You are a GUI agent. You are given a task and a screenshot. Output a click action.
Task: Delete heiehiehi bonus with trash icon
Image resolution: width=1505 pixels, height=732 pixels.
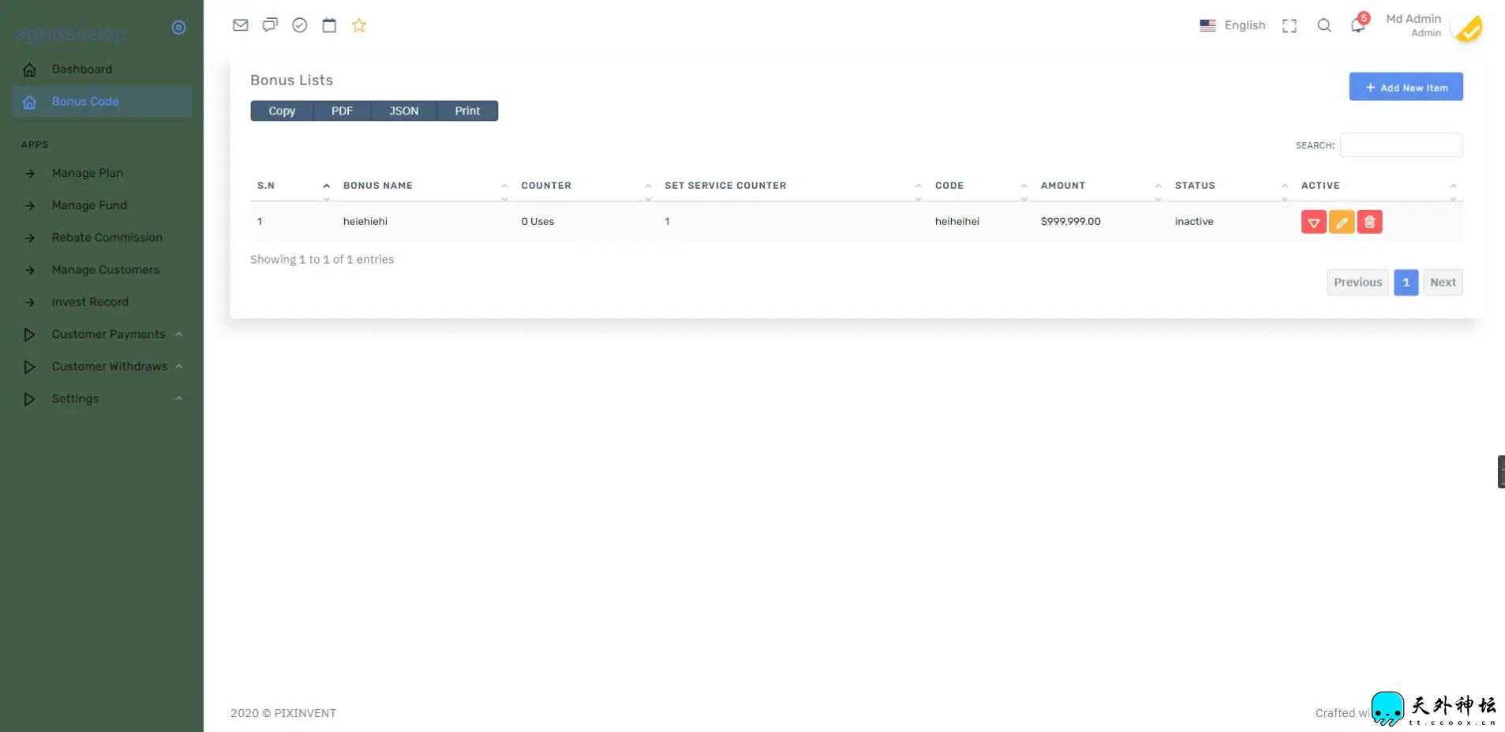pos(1370,222)
